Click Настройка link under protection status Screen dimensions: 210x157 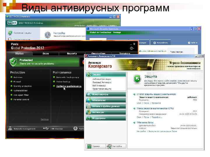pyautogui.click(x=156, y=103)
